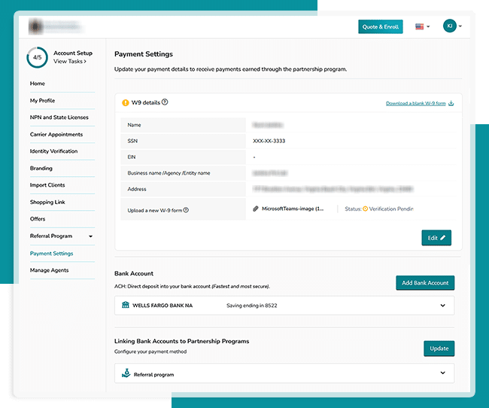Click the US flag language icon
The width and height of the screenshot is (489, 408).
(x=420, y=26)
